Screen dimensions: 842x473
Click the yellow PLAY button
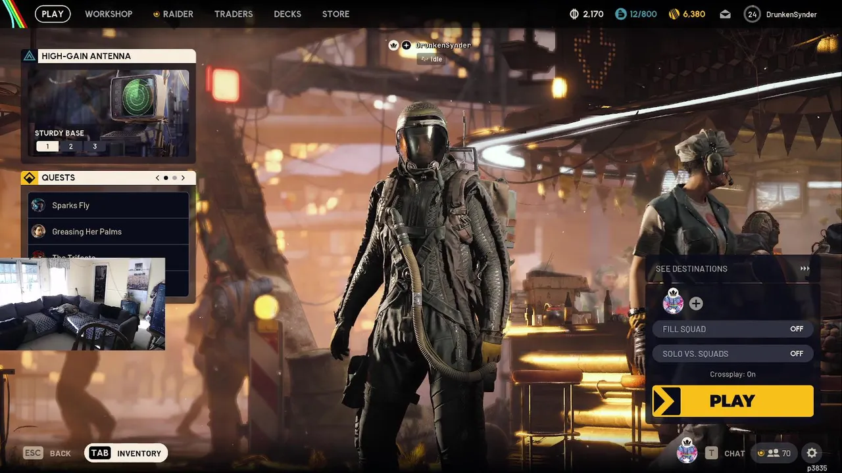click(x=733, y=401)
